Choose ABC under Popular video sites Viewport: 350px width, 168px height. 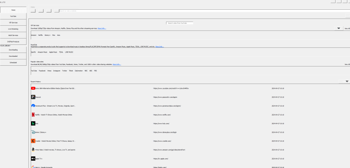tap(91, 70)
